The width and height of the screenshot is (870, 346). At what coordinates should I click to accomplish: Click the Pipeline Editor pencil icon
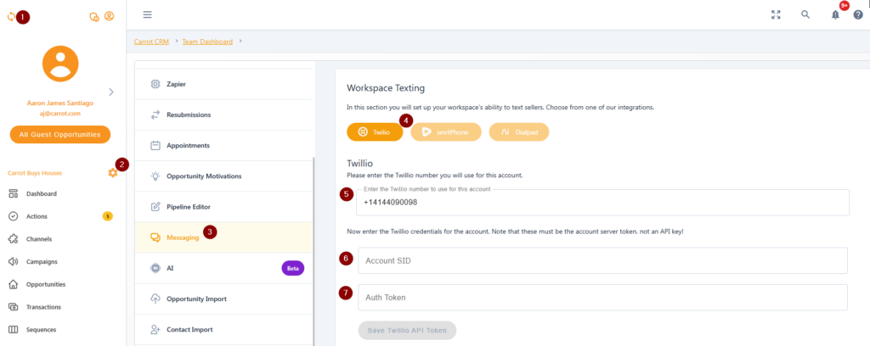coord(155,206)
